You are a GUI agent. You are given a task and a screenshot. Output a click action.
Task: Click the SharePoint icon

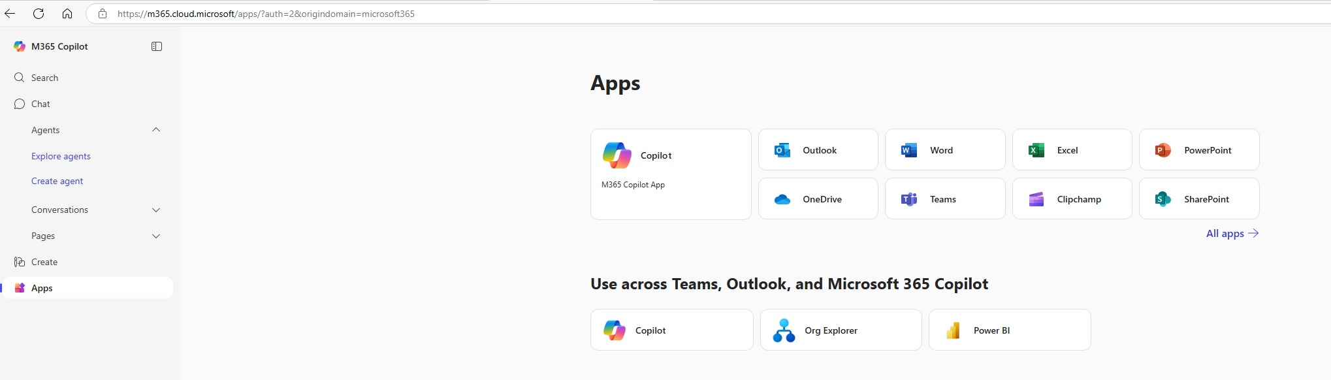click(1163, 199)
